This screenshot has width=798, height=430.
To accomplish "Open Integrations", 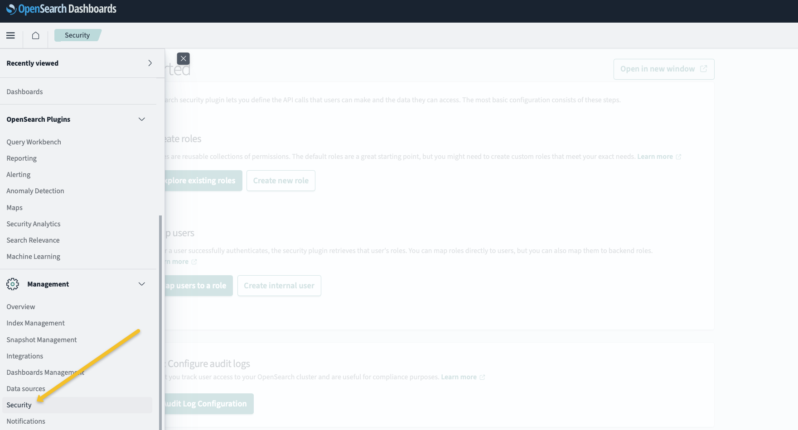I will coord(24,356).
